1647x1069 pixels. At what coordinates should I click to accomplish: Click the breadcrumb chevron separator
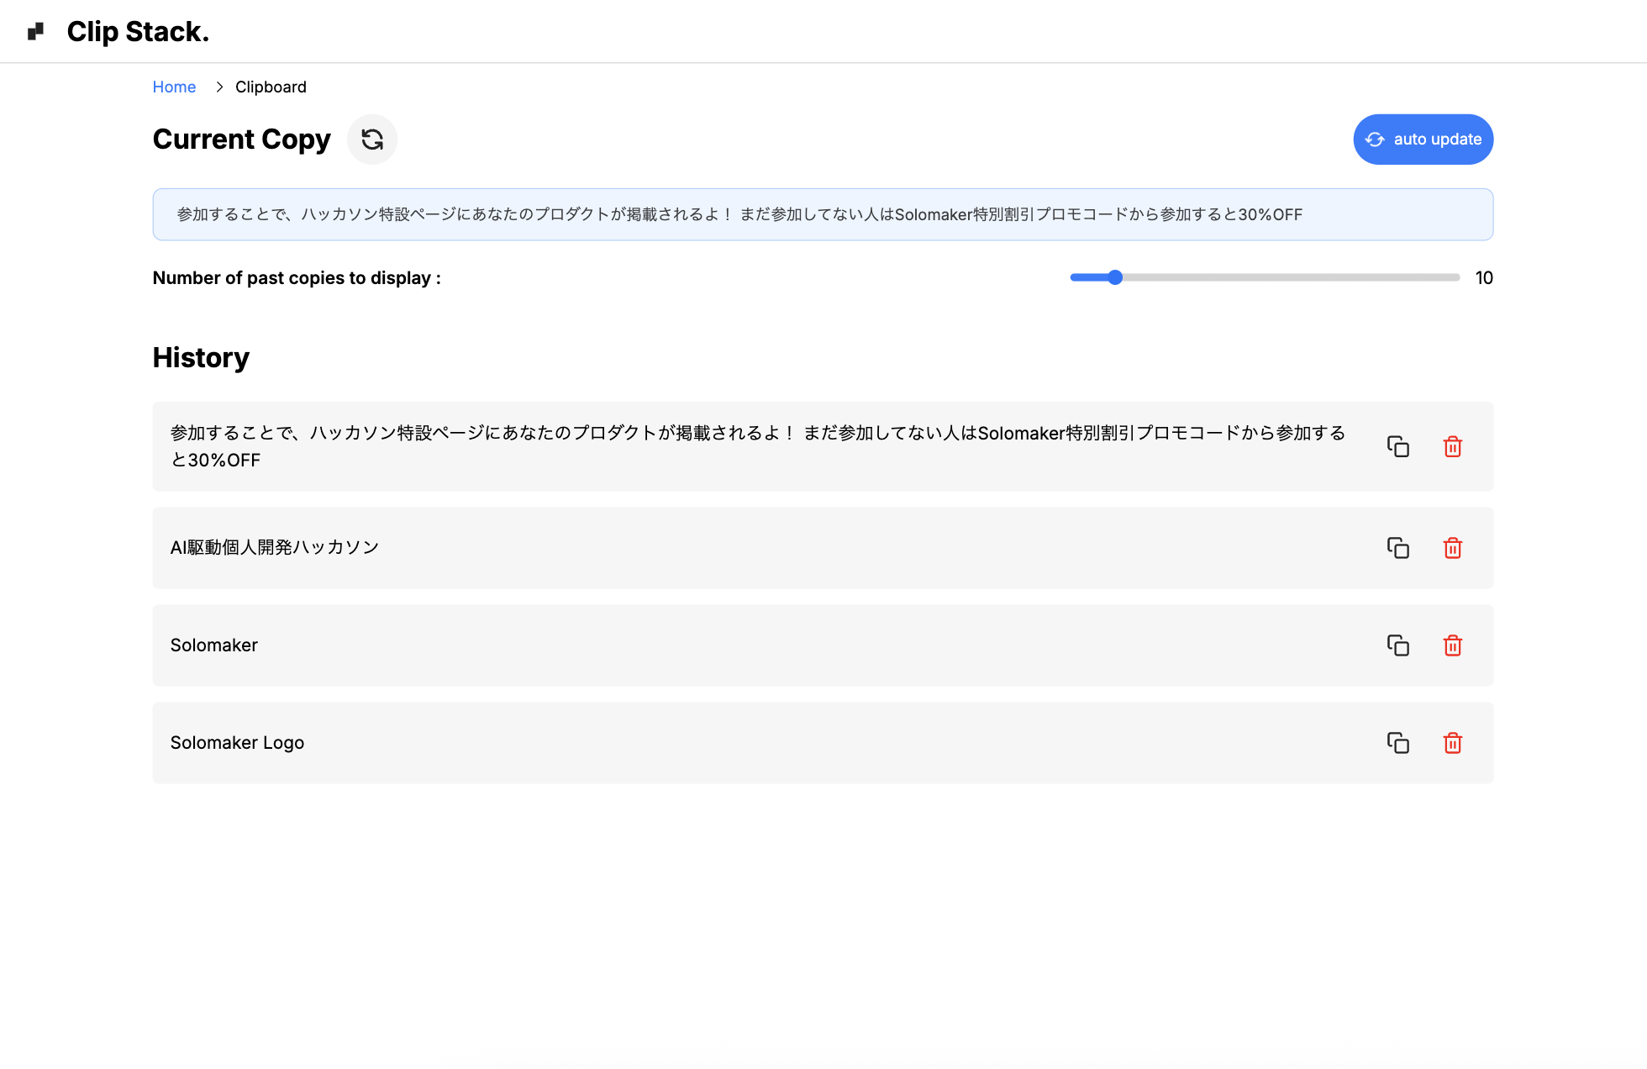219,87
